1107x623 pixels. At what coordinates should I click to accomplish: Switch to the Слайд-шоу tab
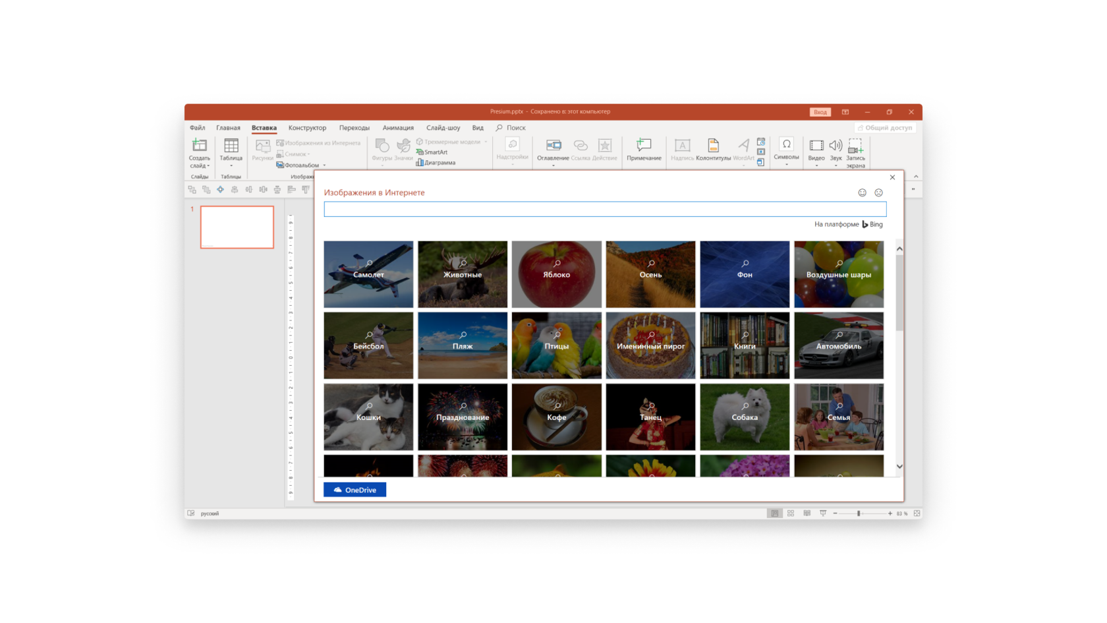(443, 128)
